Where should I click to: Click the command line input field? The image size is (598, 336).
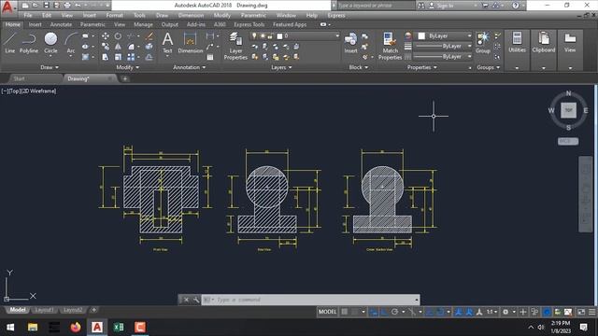315,300
